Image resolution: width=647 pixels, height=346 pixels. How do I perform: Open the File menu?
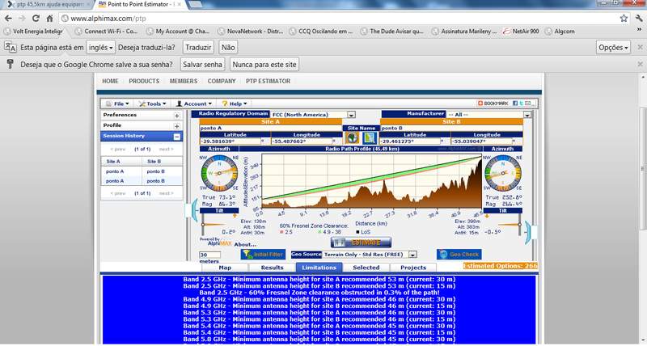click(117, 103)
